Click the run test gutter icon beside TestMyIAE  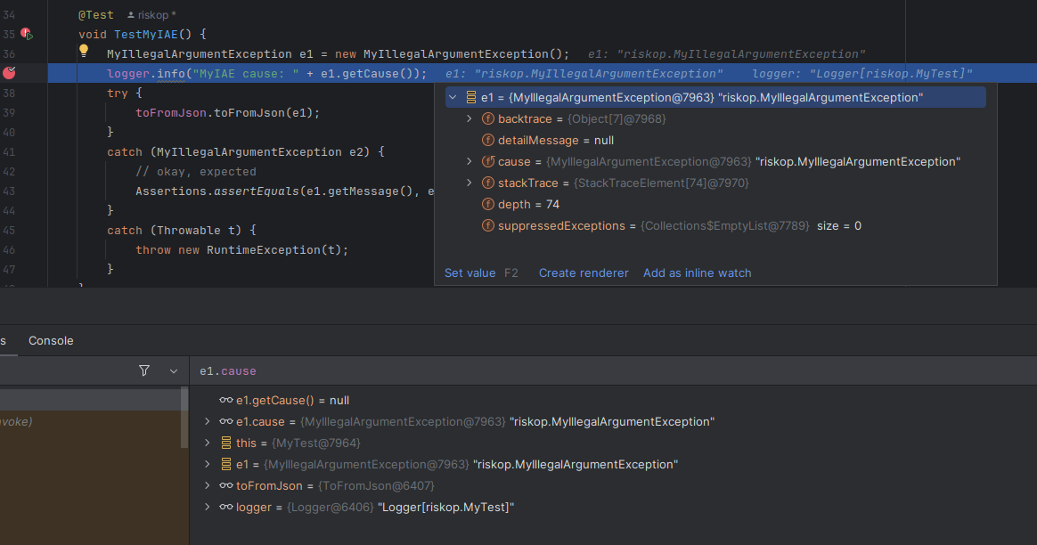pyautogui.click(x=27, y=34)
